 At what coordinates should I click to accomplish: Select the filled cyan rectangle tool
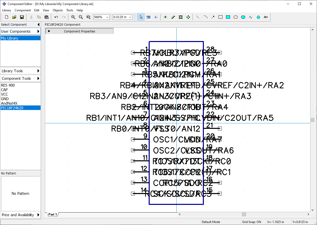228,17
